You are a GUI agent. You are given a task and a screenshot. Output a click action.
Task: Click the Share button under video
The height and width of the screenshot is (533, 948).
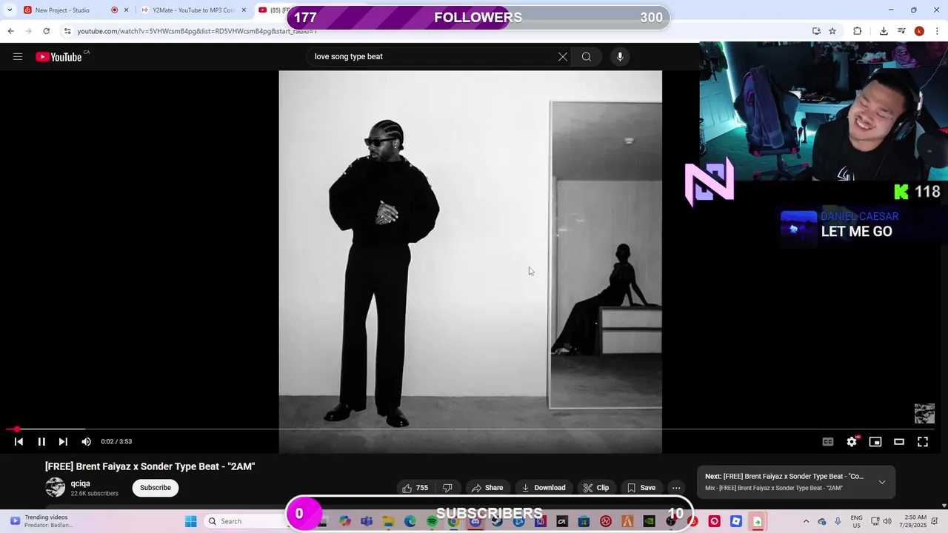487,487
